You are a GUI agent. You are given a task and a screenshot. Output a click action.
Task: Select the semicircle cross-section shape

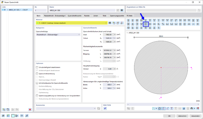(x=189, y=24)
